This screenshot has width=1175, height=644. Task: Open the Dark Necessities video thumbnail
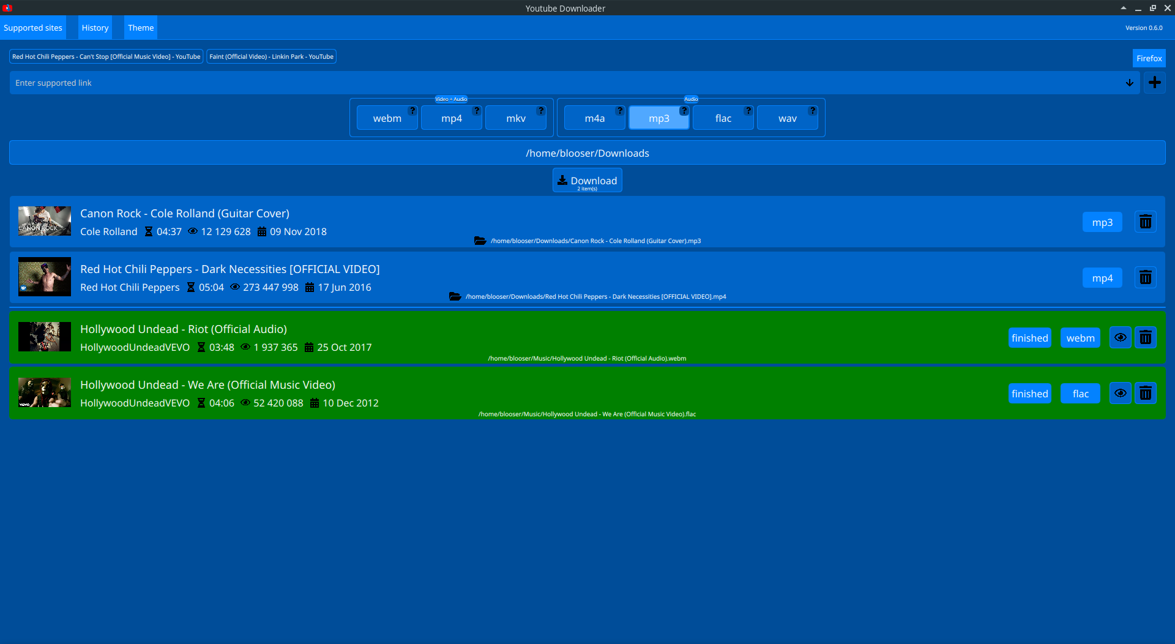45,277
